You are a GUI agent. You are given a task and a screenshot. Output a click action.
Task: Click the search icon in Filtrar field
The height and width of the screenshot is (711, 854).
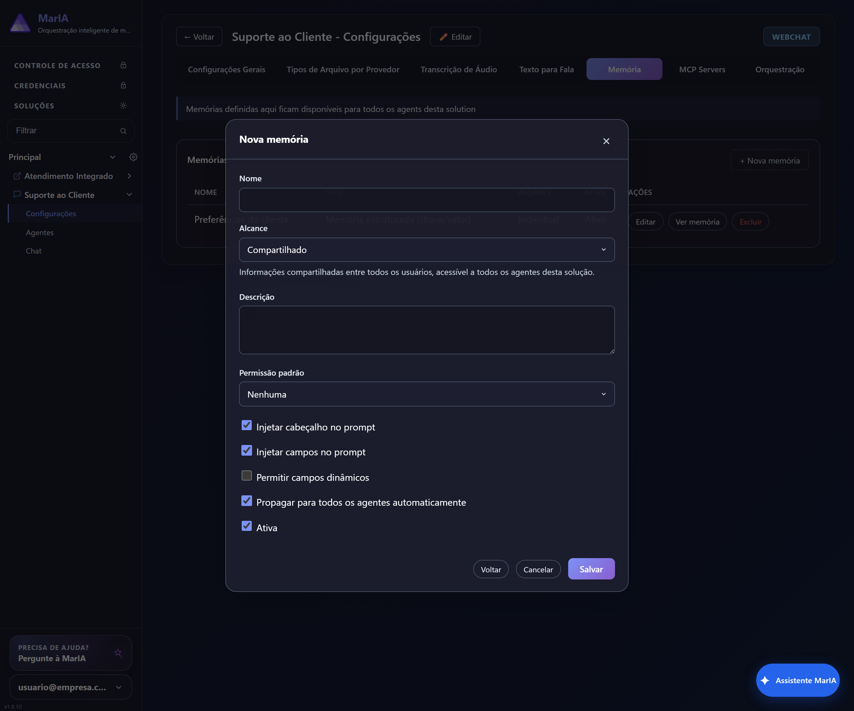click(123, 131)
